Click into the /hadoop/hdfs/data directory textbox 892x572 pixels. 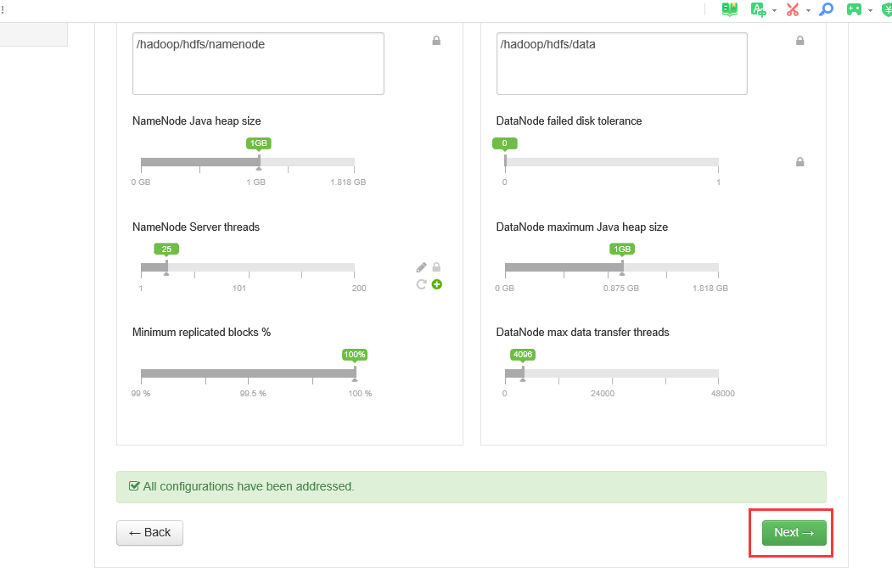[622, 64]
